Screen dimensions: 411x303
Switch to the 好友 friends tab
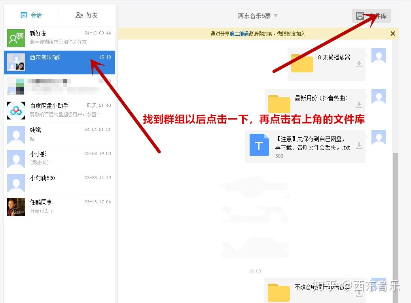pos(87,15)
